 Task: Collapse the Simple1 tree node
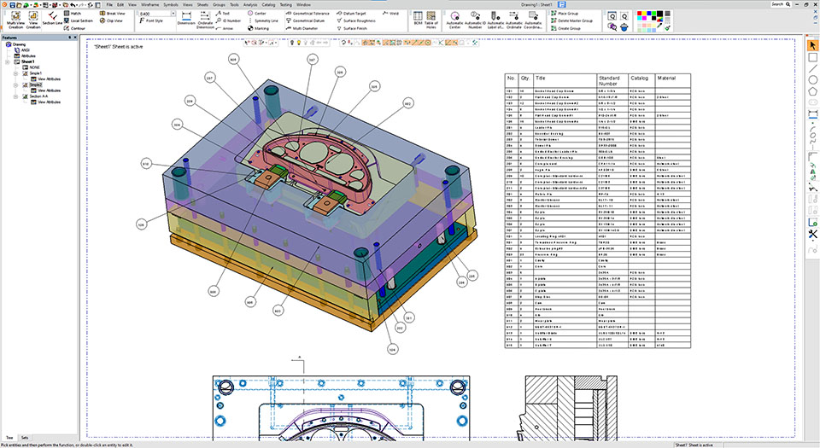click(15, 73)
